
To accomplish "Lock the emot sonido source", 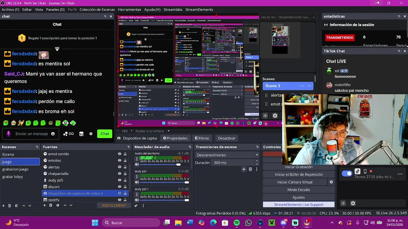I will (x=125, y=154).
